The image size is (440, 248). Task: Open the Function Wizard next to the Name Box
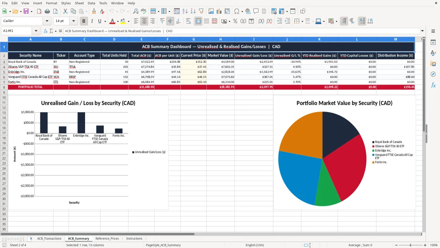point(46,31)
